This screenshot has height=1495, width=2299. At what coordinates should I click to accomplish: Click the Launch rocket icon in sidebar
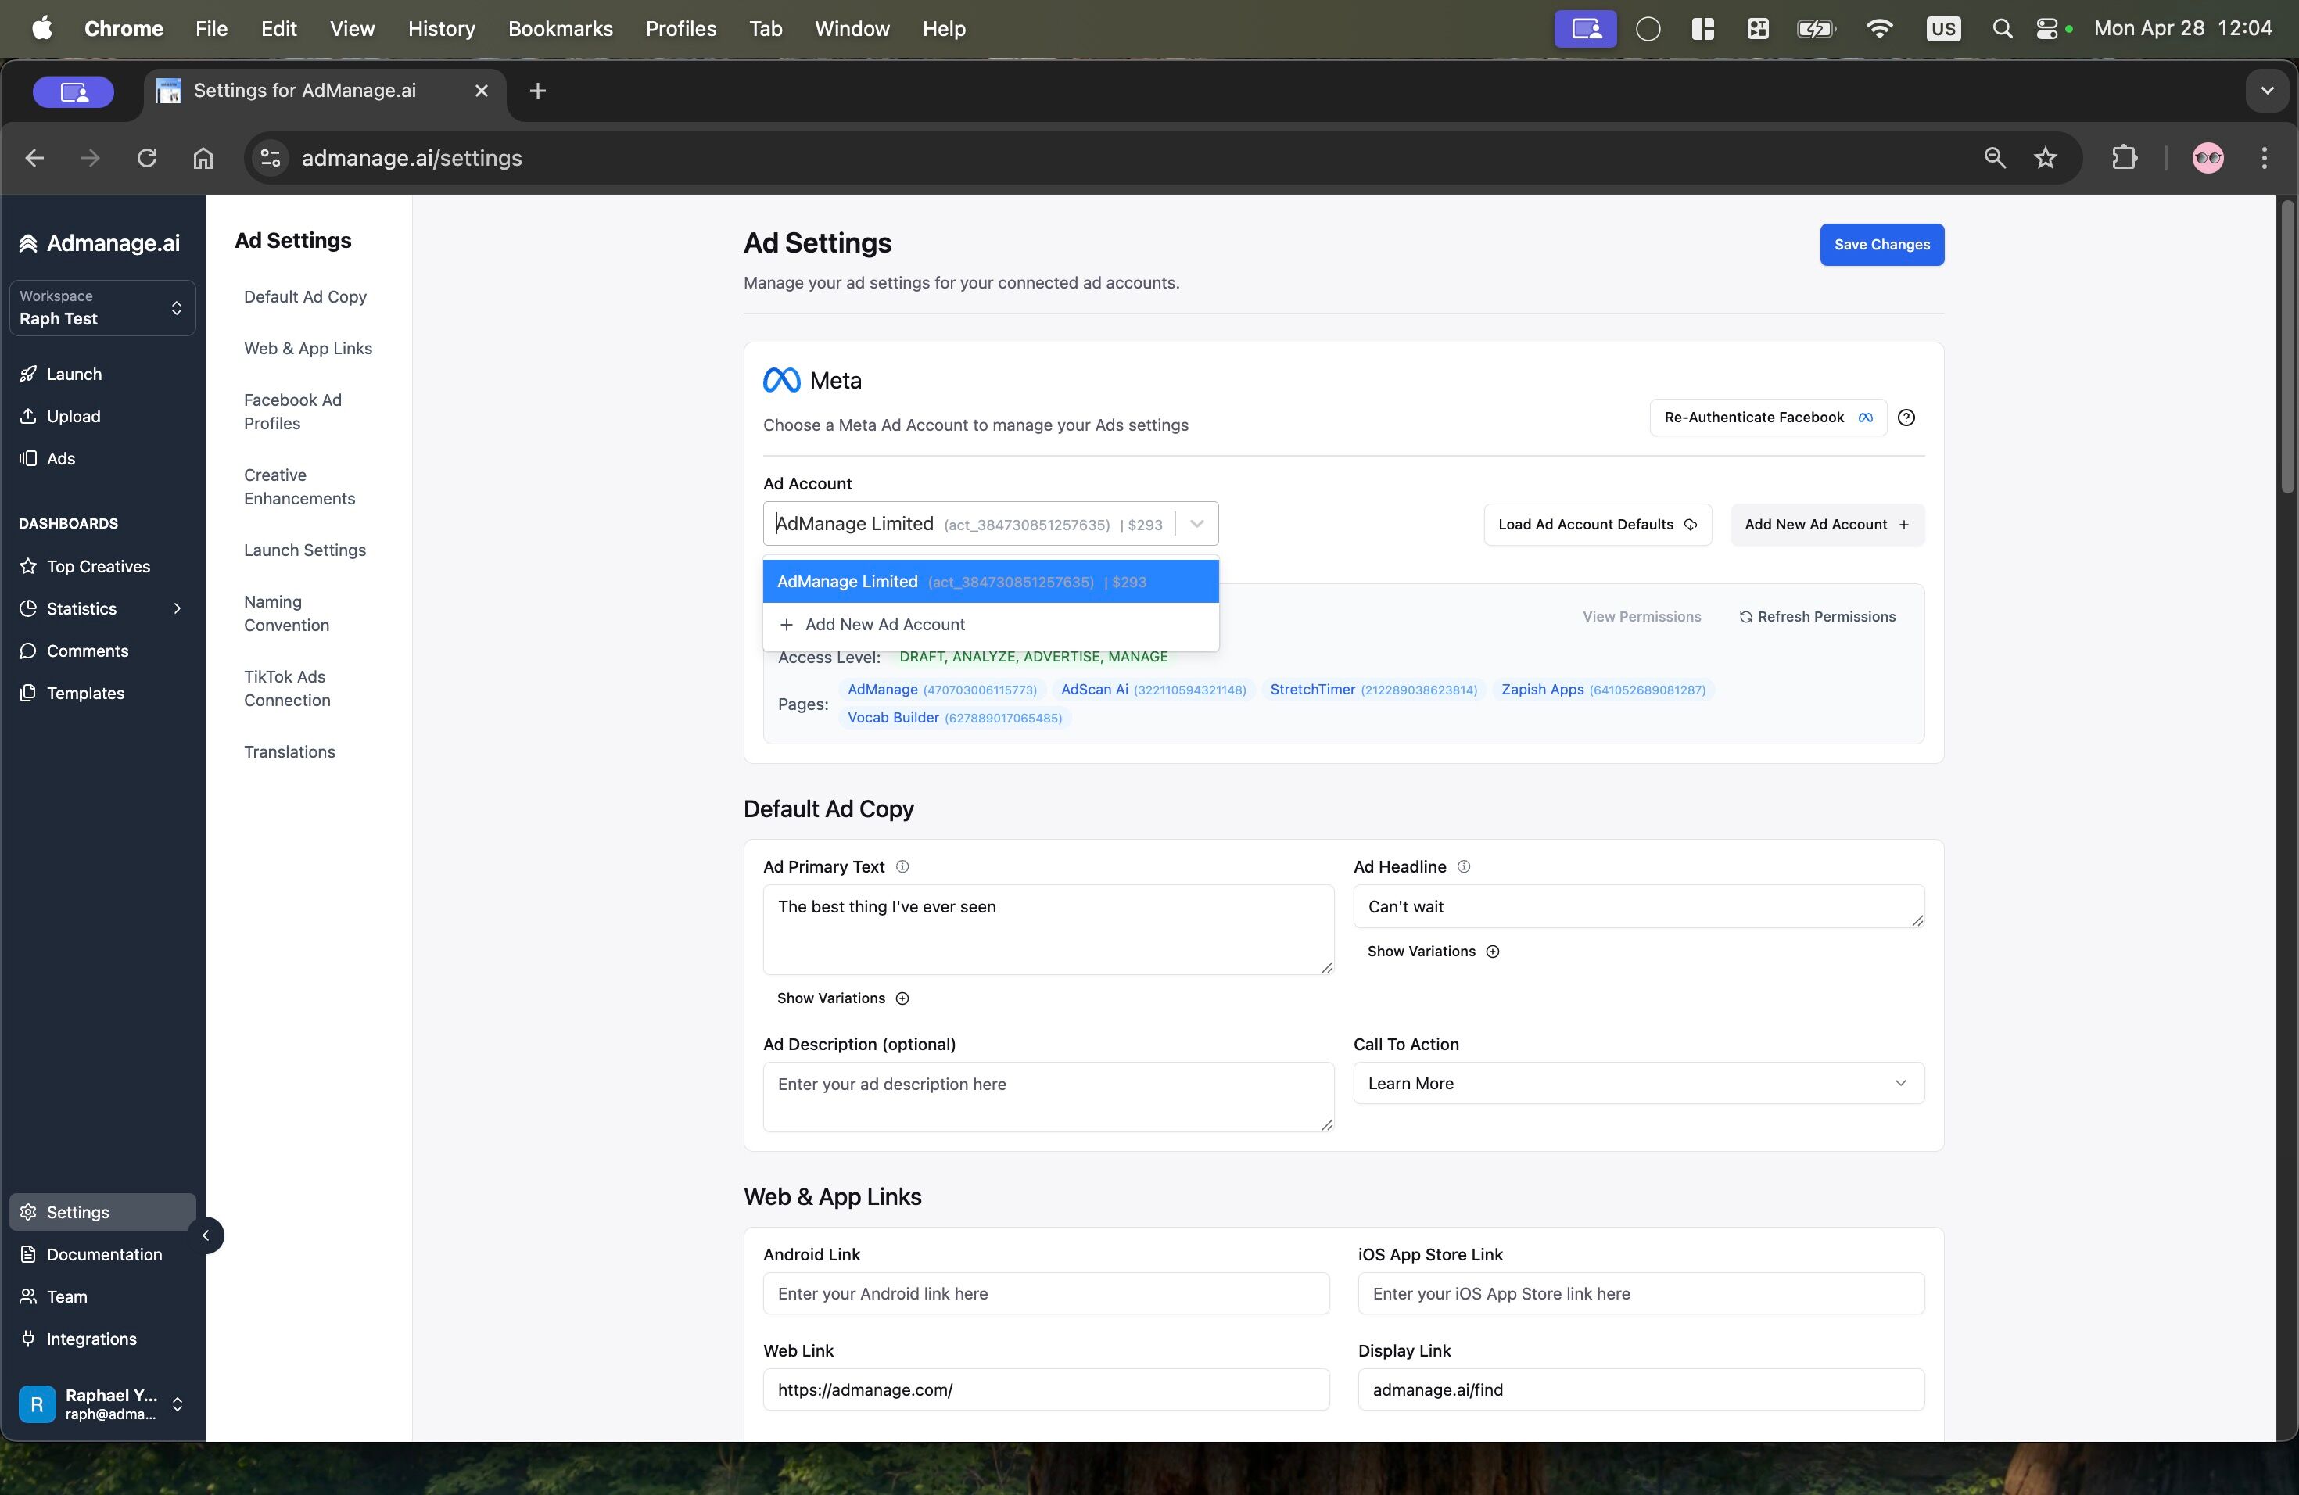[x=28, y=374]
